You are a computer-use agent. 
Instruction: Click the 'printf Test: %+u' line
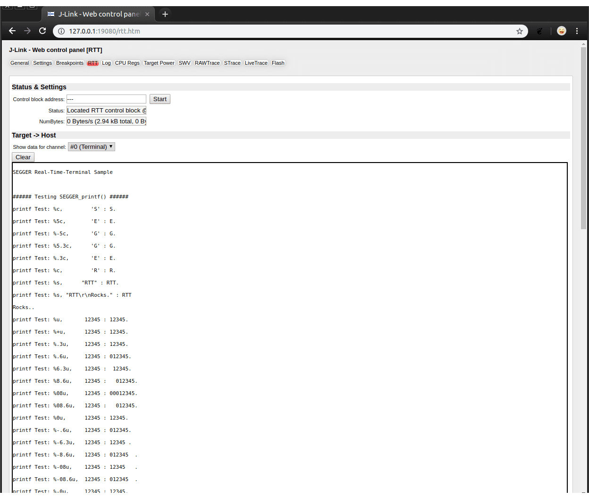(x=70, y=332)
